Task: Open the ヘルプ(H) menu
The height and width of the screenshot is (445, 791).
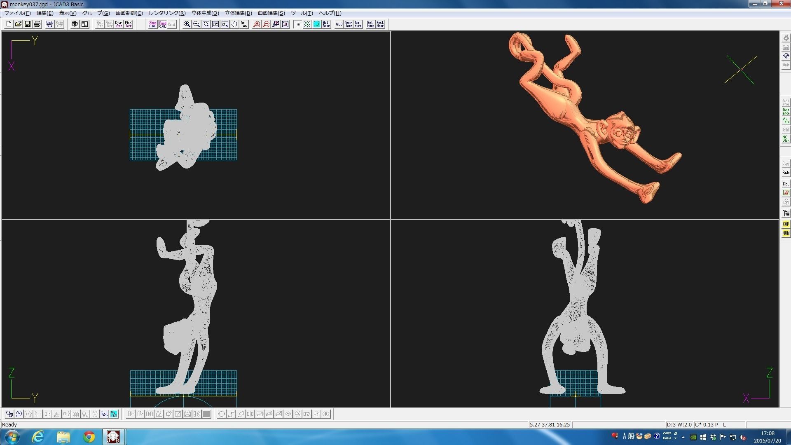Action: click(x=330, y=13)
